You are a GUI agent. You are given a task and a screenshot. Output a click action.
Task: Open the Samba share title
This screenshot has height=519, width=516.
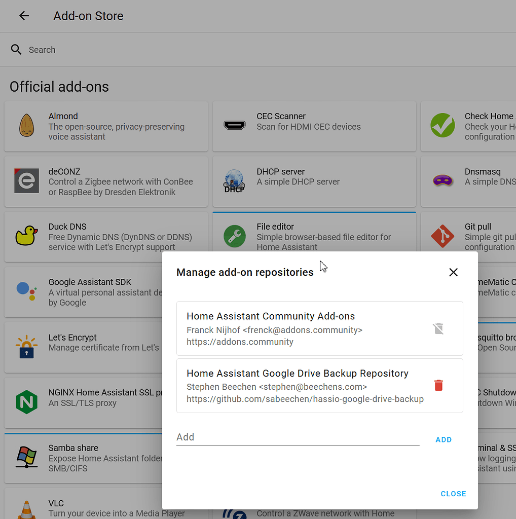pyautogui.click(x=73, y=448)
